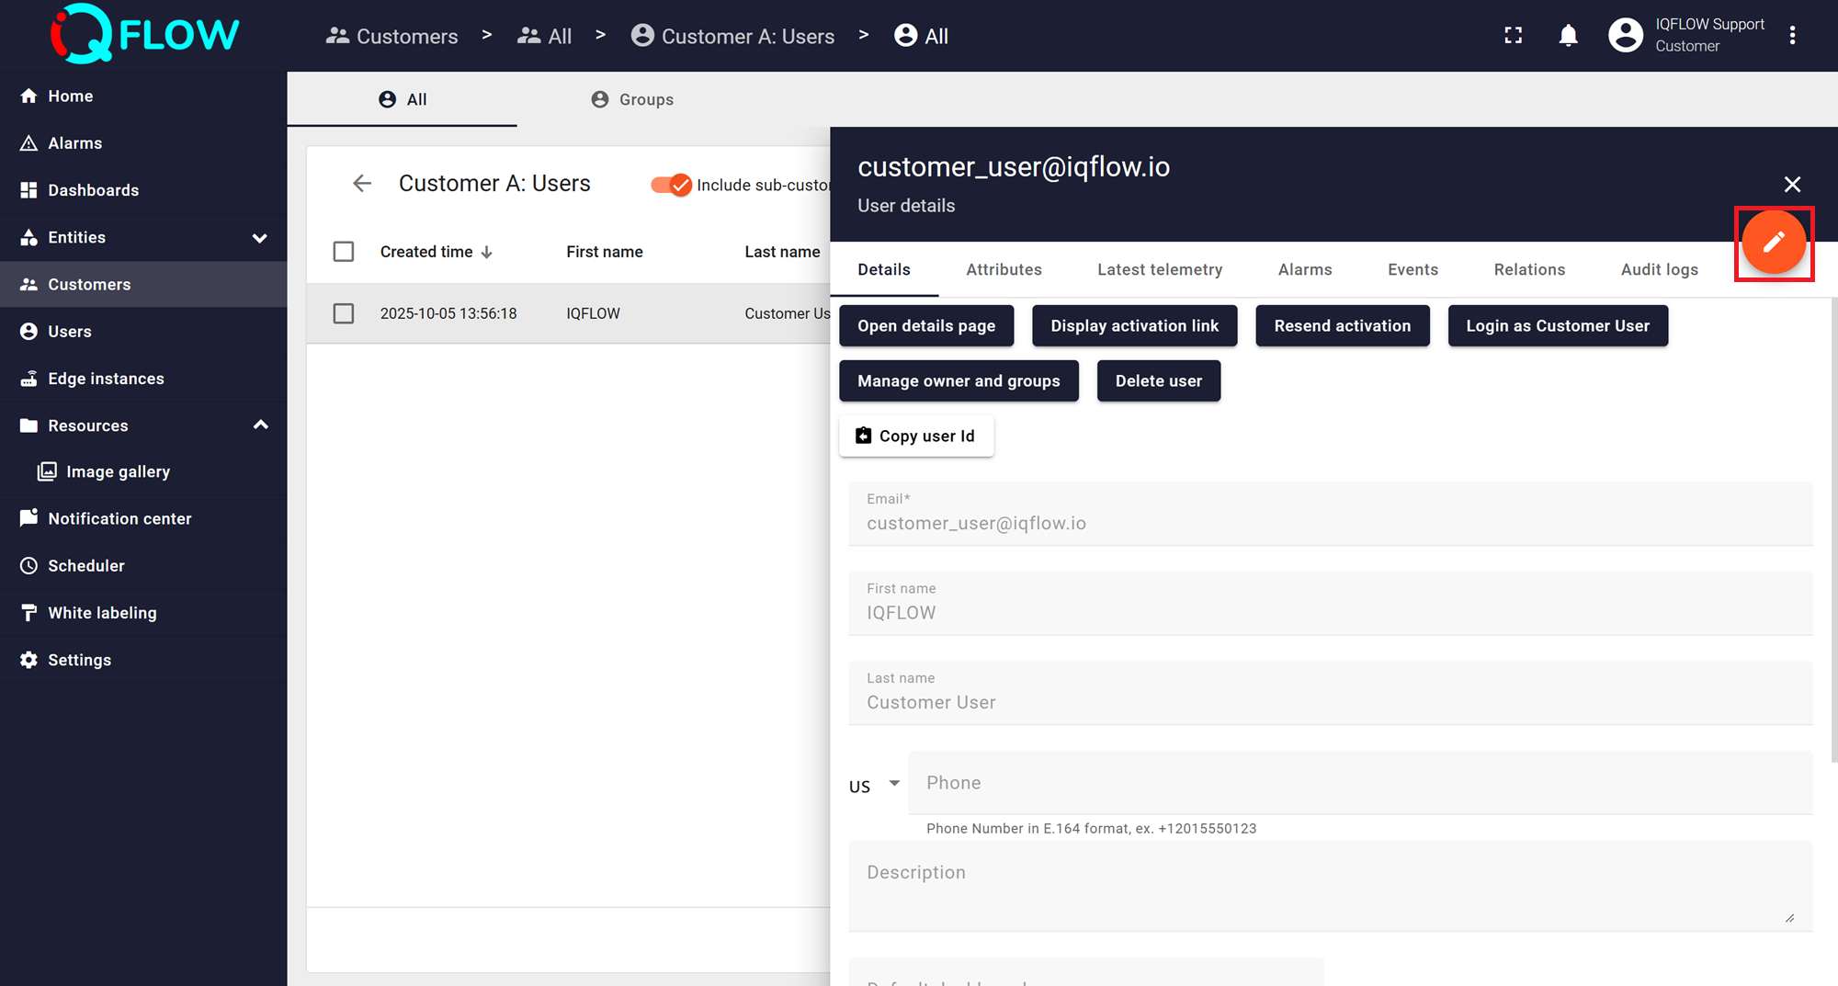
Task: Click the Phone input field
Action: click(1360, 783)
